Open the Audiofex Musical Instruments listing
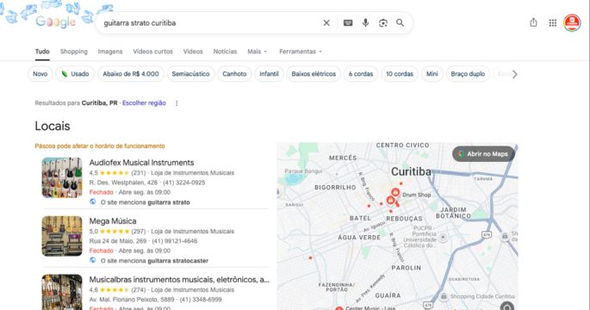The width and height of the screenshot is (590, 310). [x=141, y=163]
